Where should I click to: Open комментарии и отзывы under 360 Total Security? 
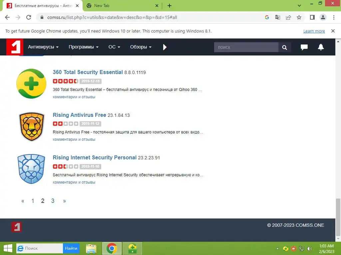pos(74,97)
